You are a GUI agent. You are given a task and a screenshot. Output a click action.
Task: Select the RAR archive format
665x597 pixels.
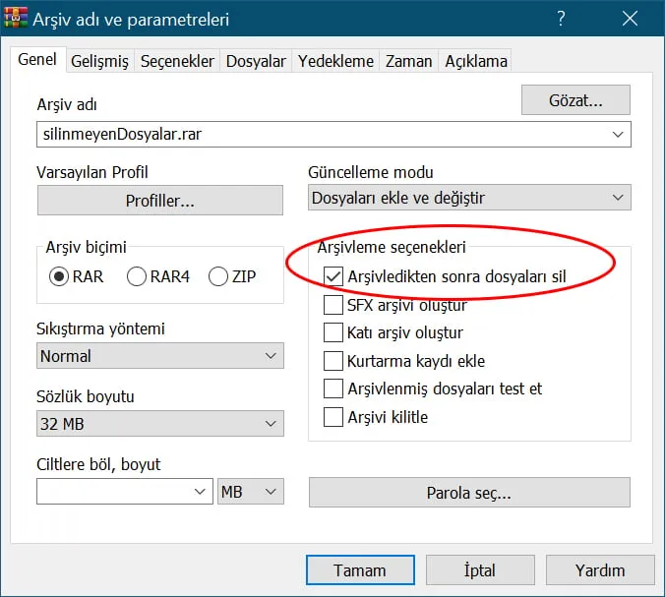click(77, 276)
